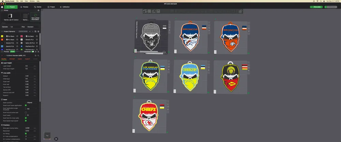Click the Add Plate toolbar icon
The height and width of the screenshot is (142, 341).
click(149, 11)
